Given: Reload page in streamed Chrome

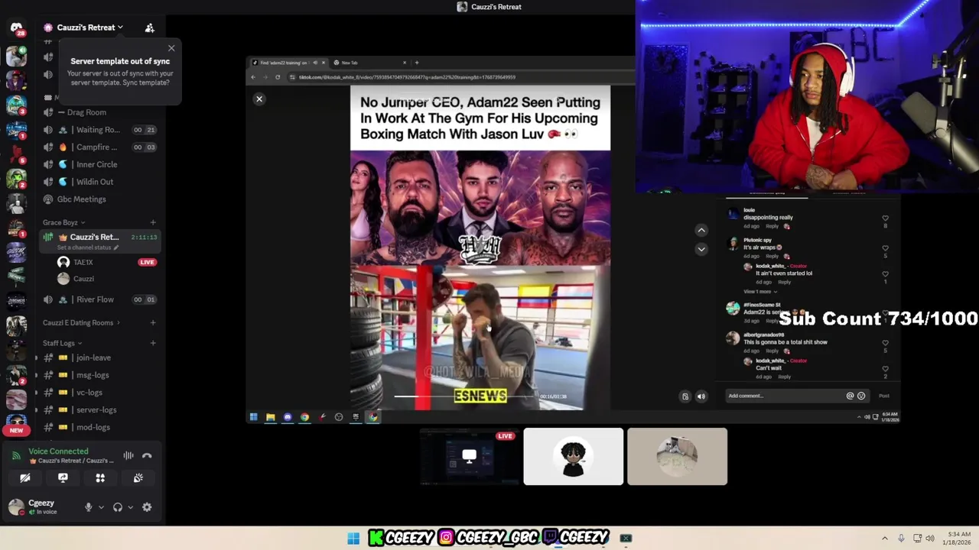Looking at the screenshot, I should click(278, 77).
